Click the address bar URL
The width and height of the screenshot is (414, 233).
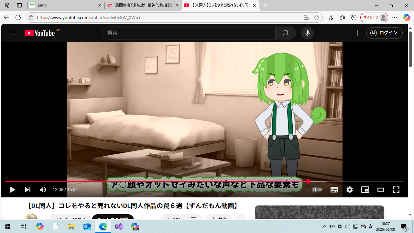[x=89, y=17]
